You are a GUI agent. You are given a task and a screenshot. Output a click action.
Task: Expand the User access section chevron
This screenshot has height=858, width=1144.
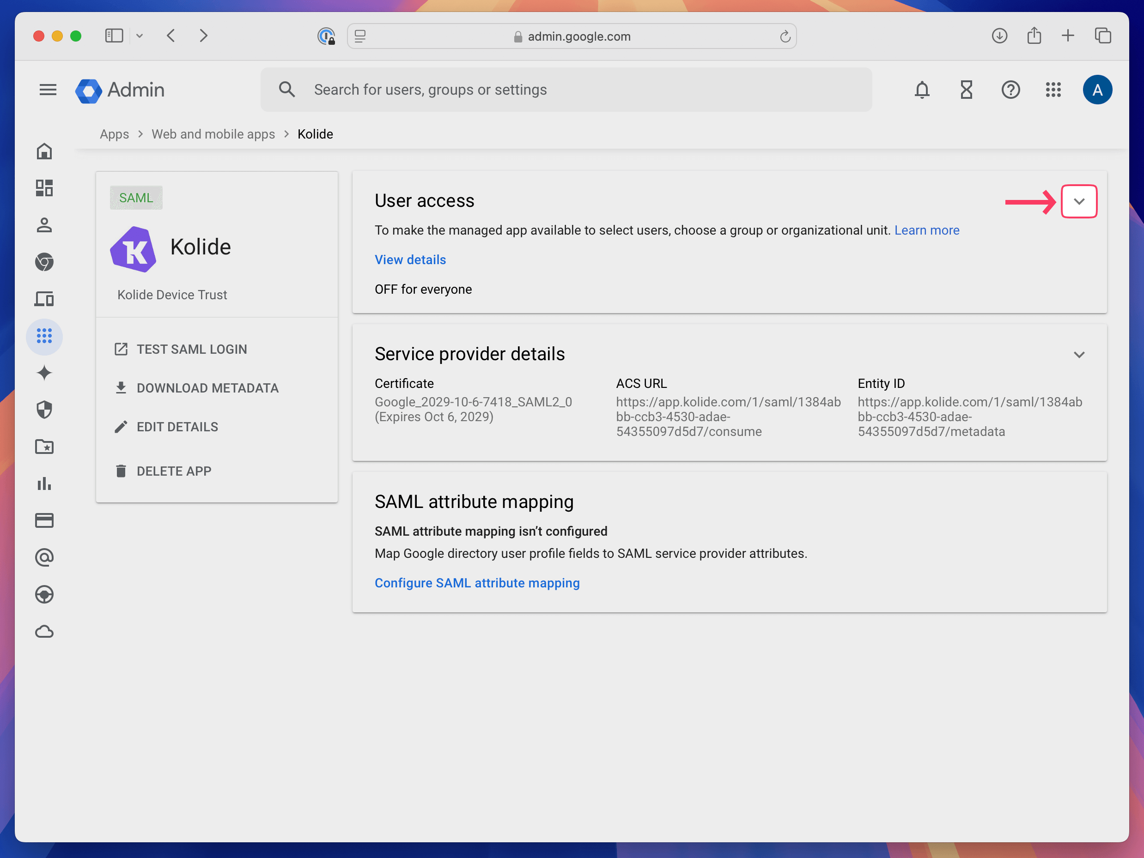1079,202
